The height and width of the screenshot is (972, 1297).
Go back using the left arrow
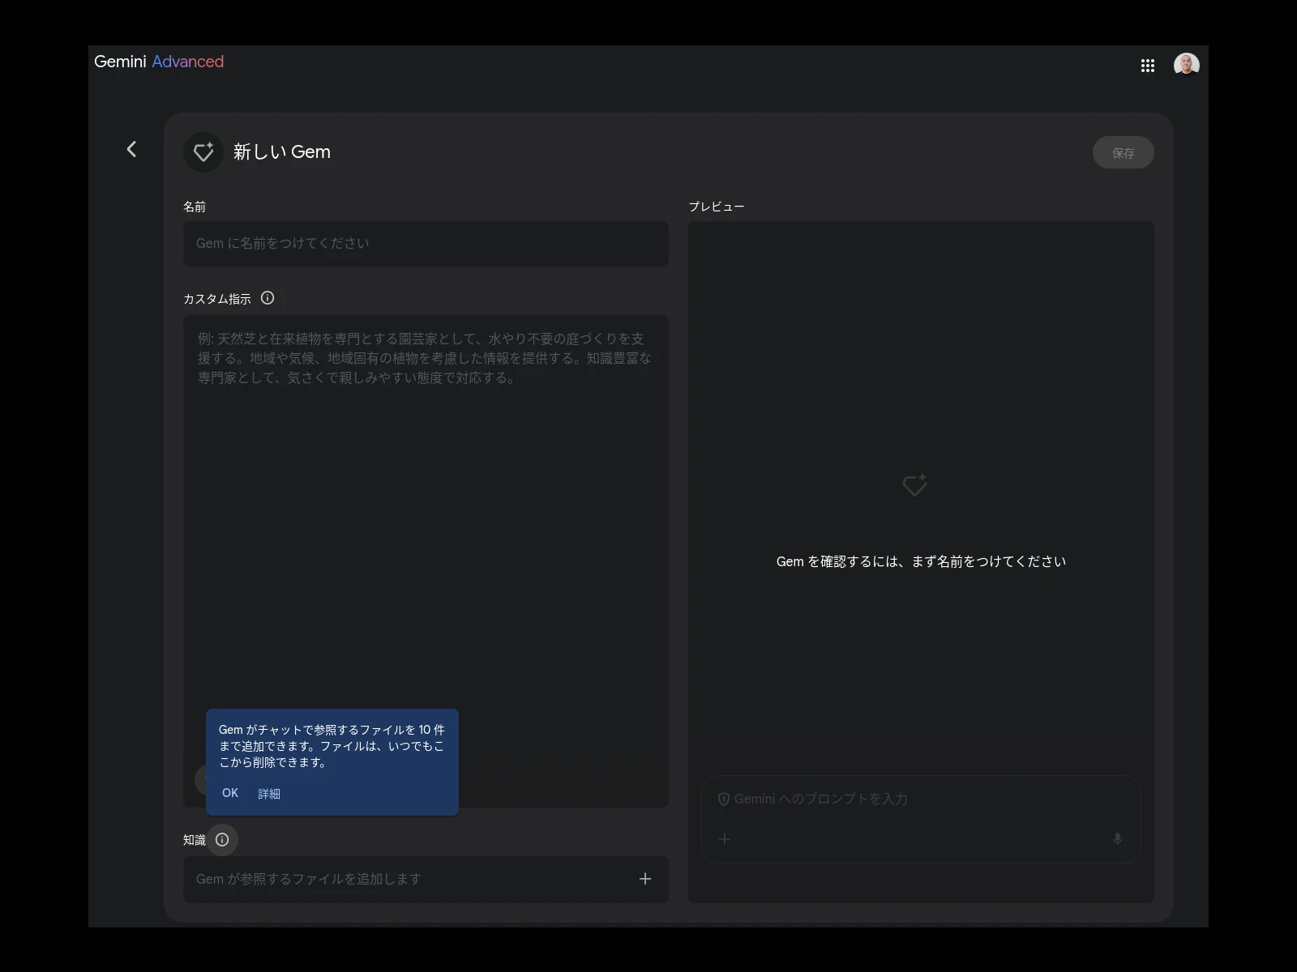tap(131, 149)
